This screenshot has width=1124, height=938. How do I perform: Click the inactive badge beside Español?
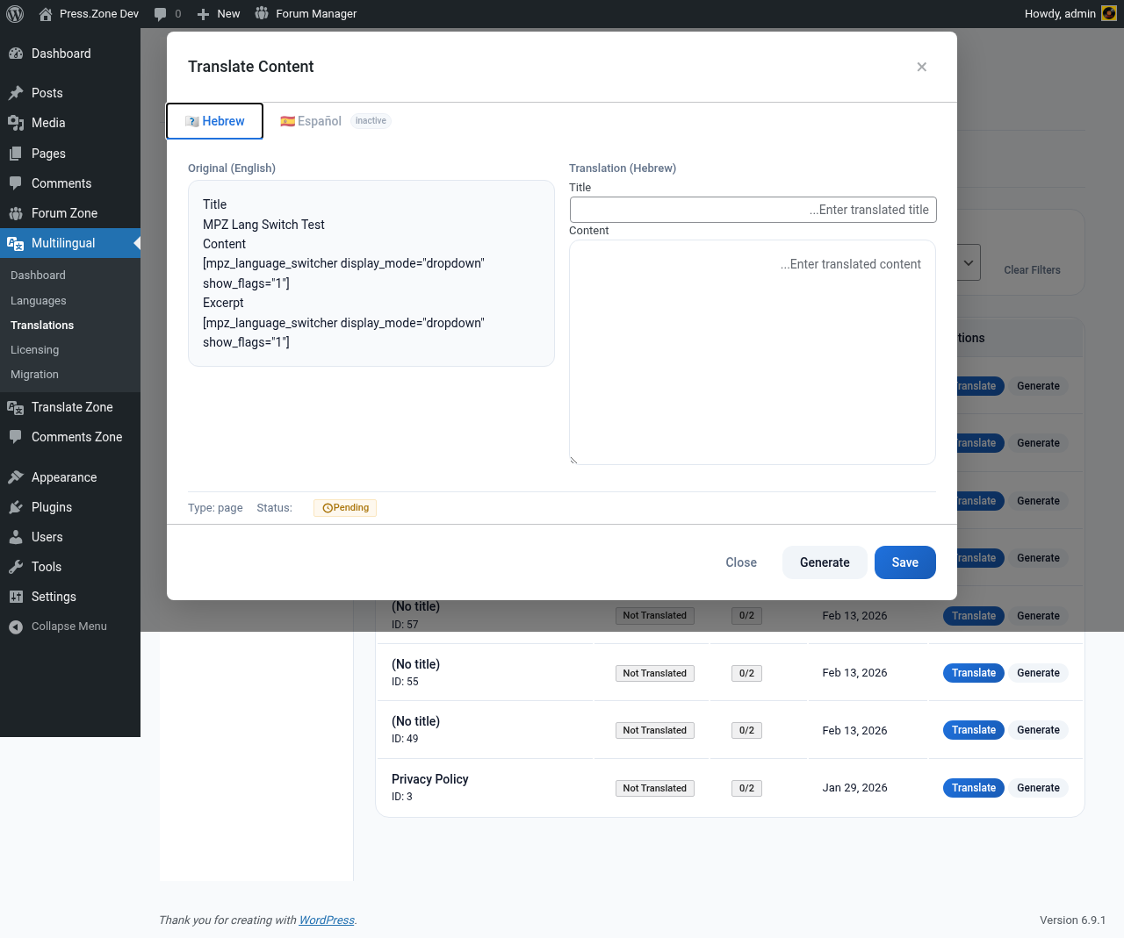point(371,121)
